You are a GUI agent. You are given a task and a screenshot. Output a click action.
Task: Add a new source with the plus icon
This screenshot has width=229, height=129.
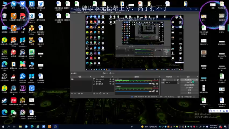(x=94, y=93)
